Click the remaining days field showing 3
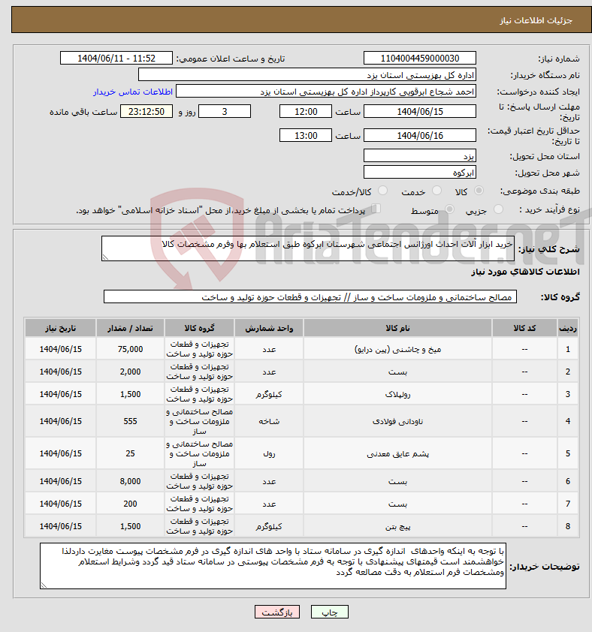 click(225, 112)
